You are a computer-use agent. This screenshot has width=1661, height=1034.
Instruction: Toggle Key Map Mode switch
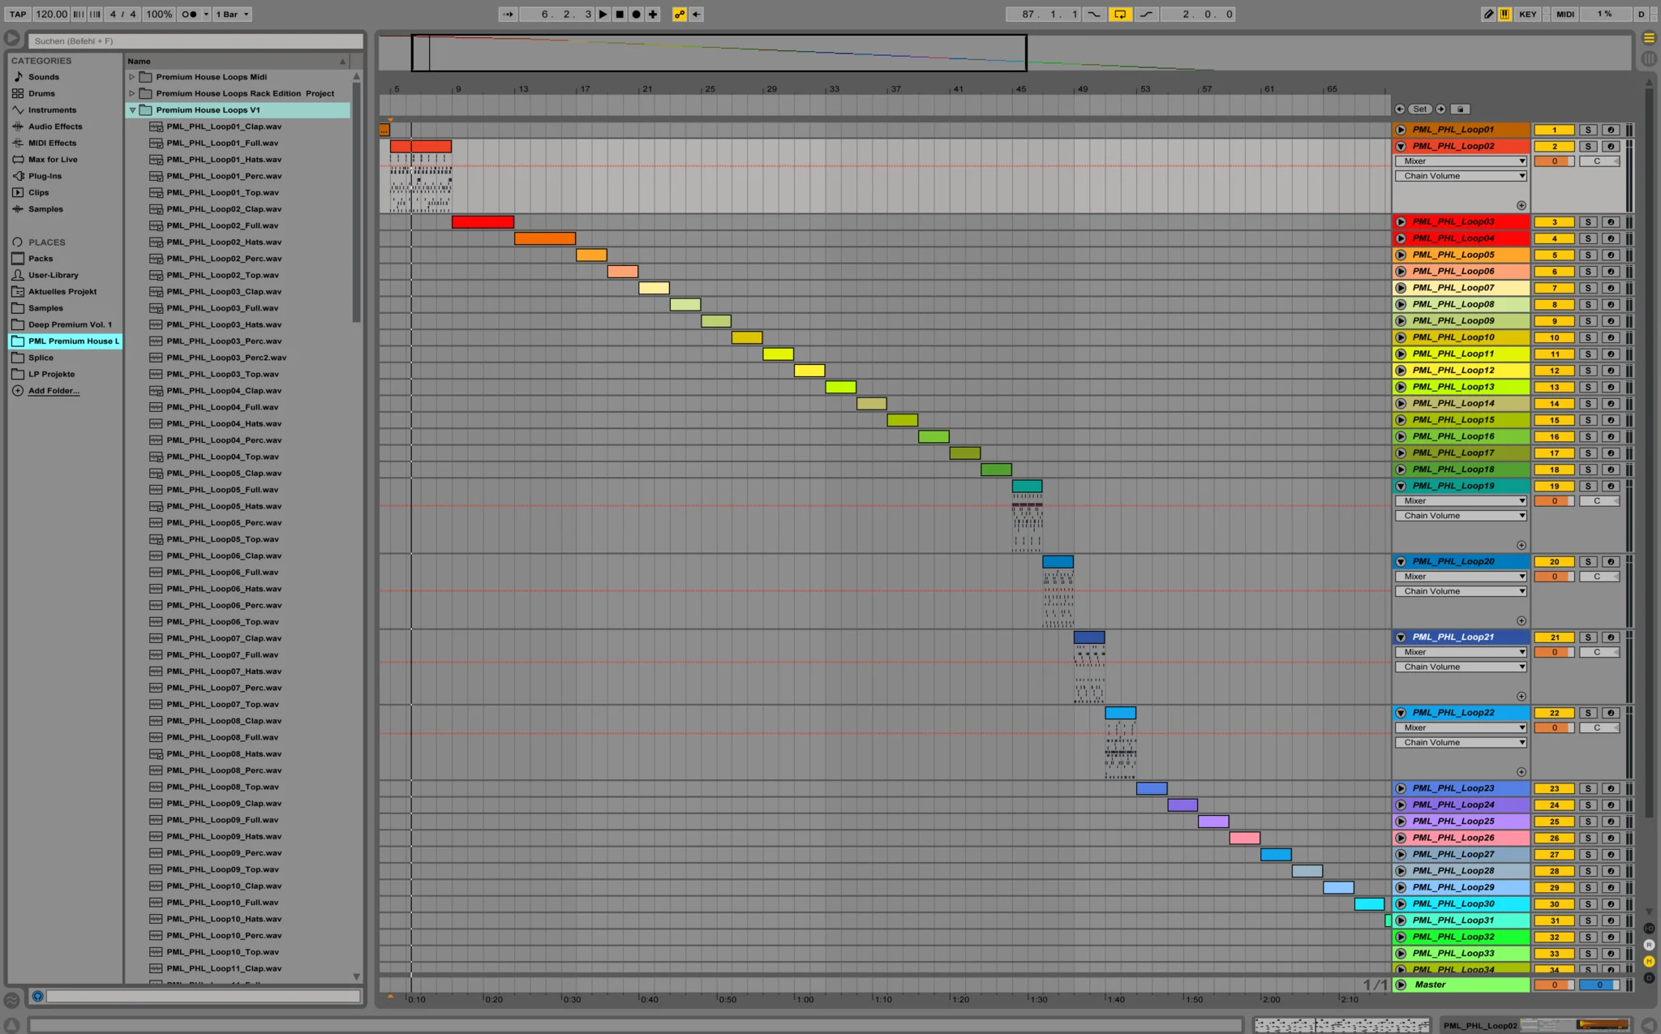pyautogui.click(x=1527, y=14)
